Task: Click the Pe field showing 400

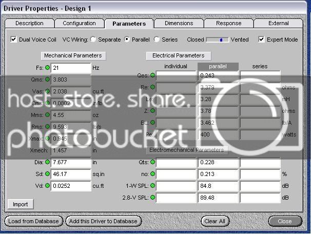Action: click(x=218, y=134)
